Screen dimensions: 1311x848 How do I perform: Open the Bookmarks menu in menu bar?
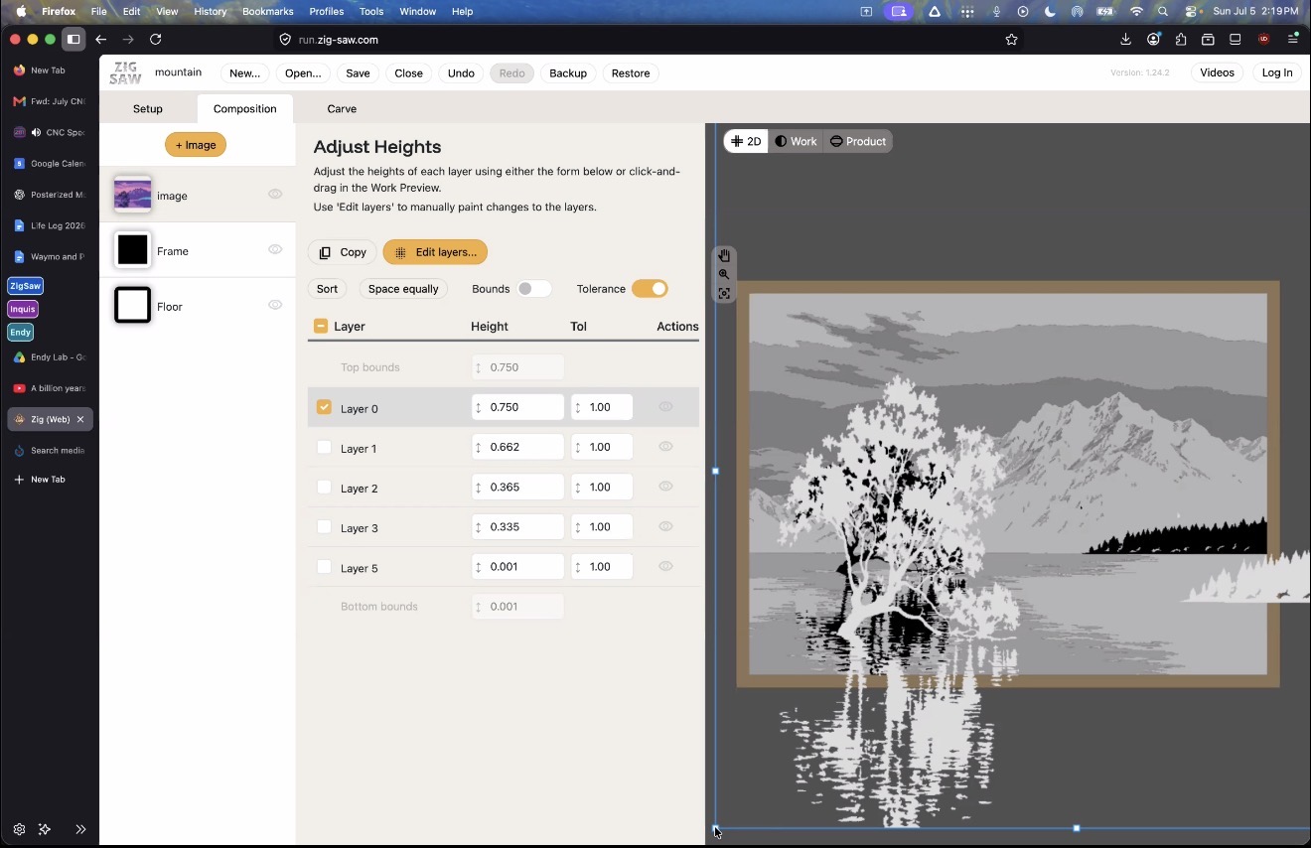268,12
